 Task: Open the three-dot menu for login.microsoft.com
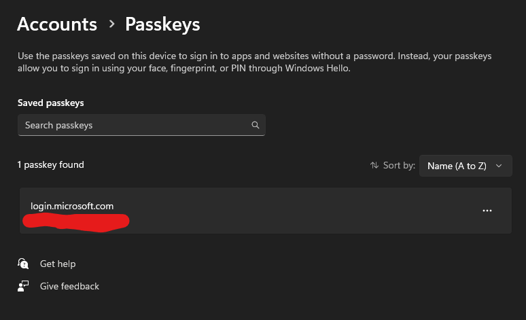(x=487, y=211)
